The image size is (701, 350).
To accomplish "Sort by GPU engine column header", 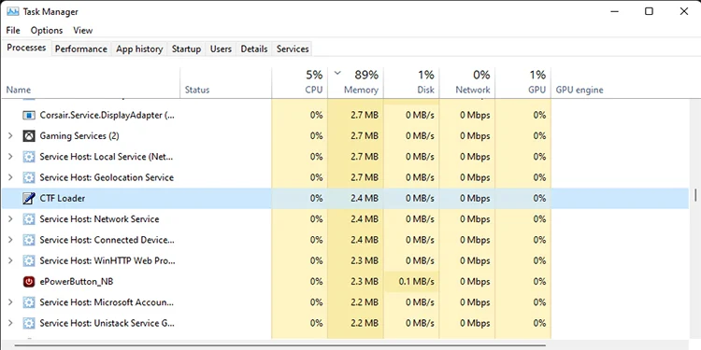I will 621,83.
